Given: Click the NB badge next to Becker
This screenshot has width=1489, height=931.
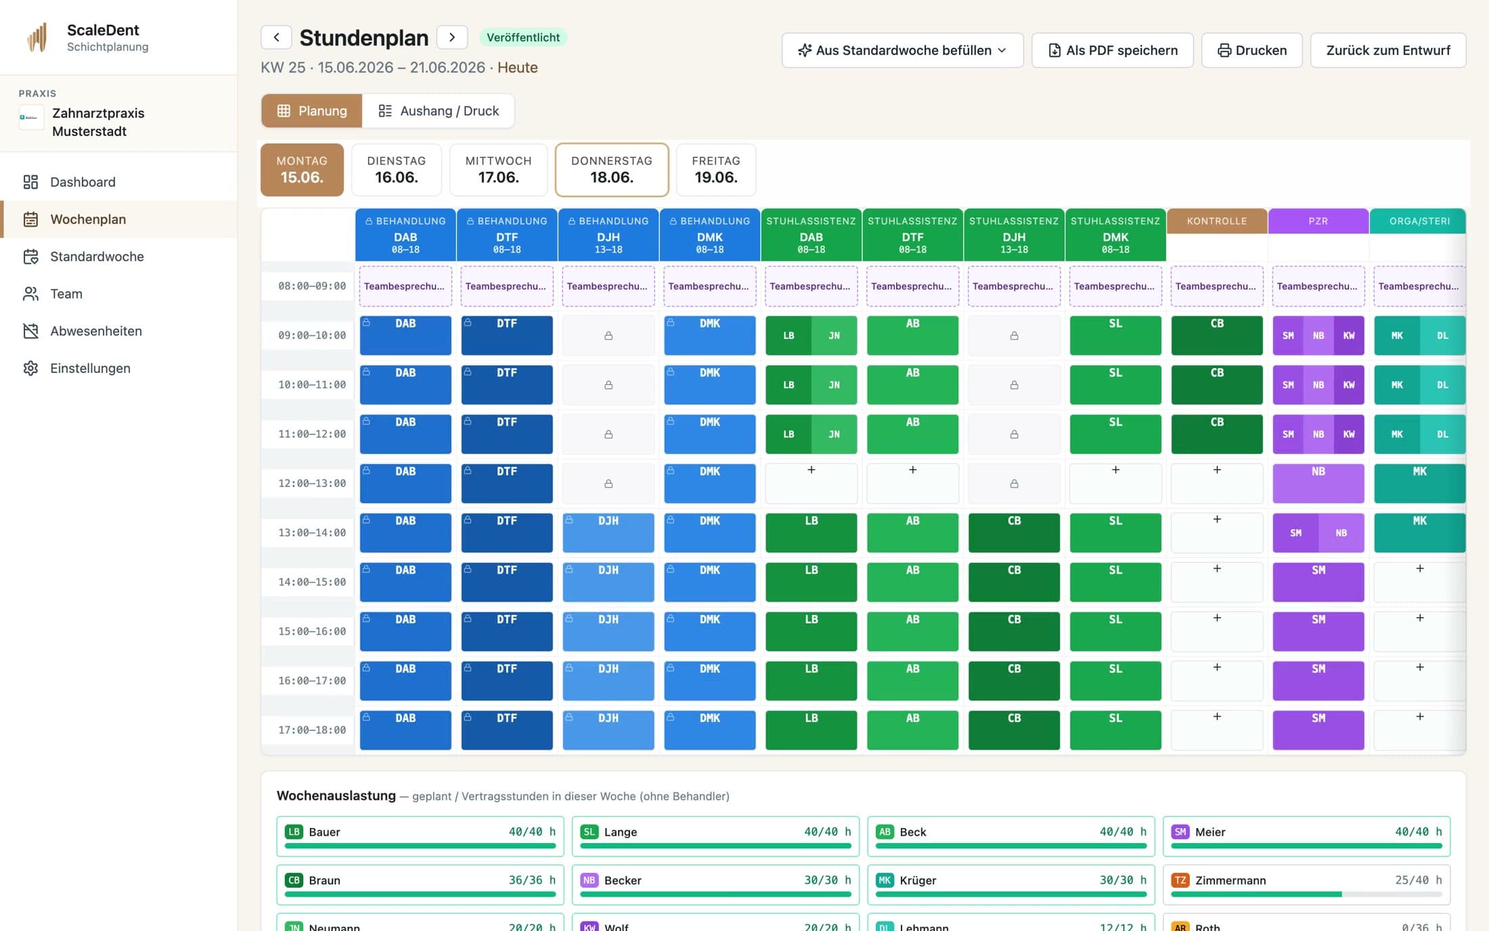Looking at the screenshot, I should pyautogui.click(x=590, y=880).
